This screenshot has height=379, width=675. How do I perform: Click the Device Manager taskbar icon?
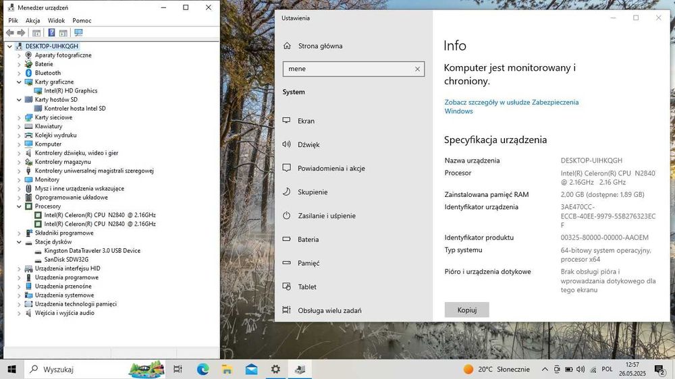point(300,369)
